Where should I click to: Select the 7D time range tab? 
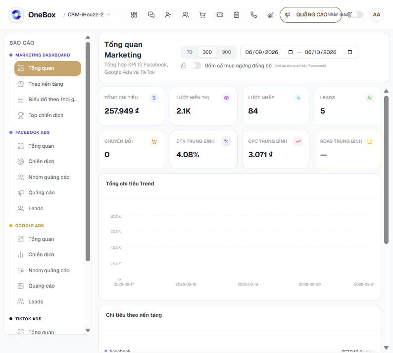pos(190,52)
